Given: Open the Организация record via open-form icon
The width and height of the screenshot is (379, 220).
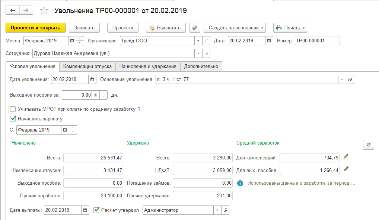Looking at the screenshot, I should point(206,41).
